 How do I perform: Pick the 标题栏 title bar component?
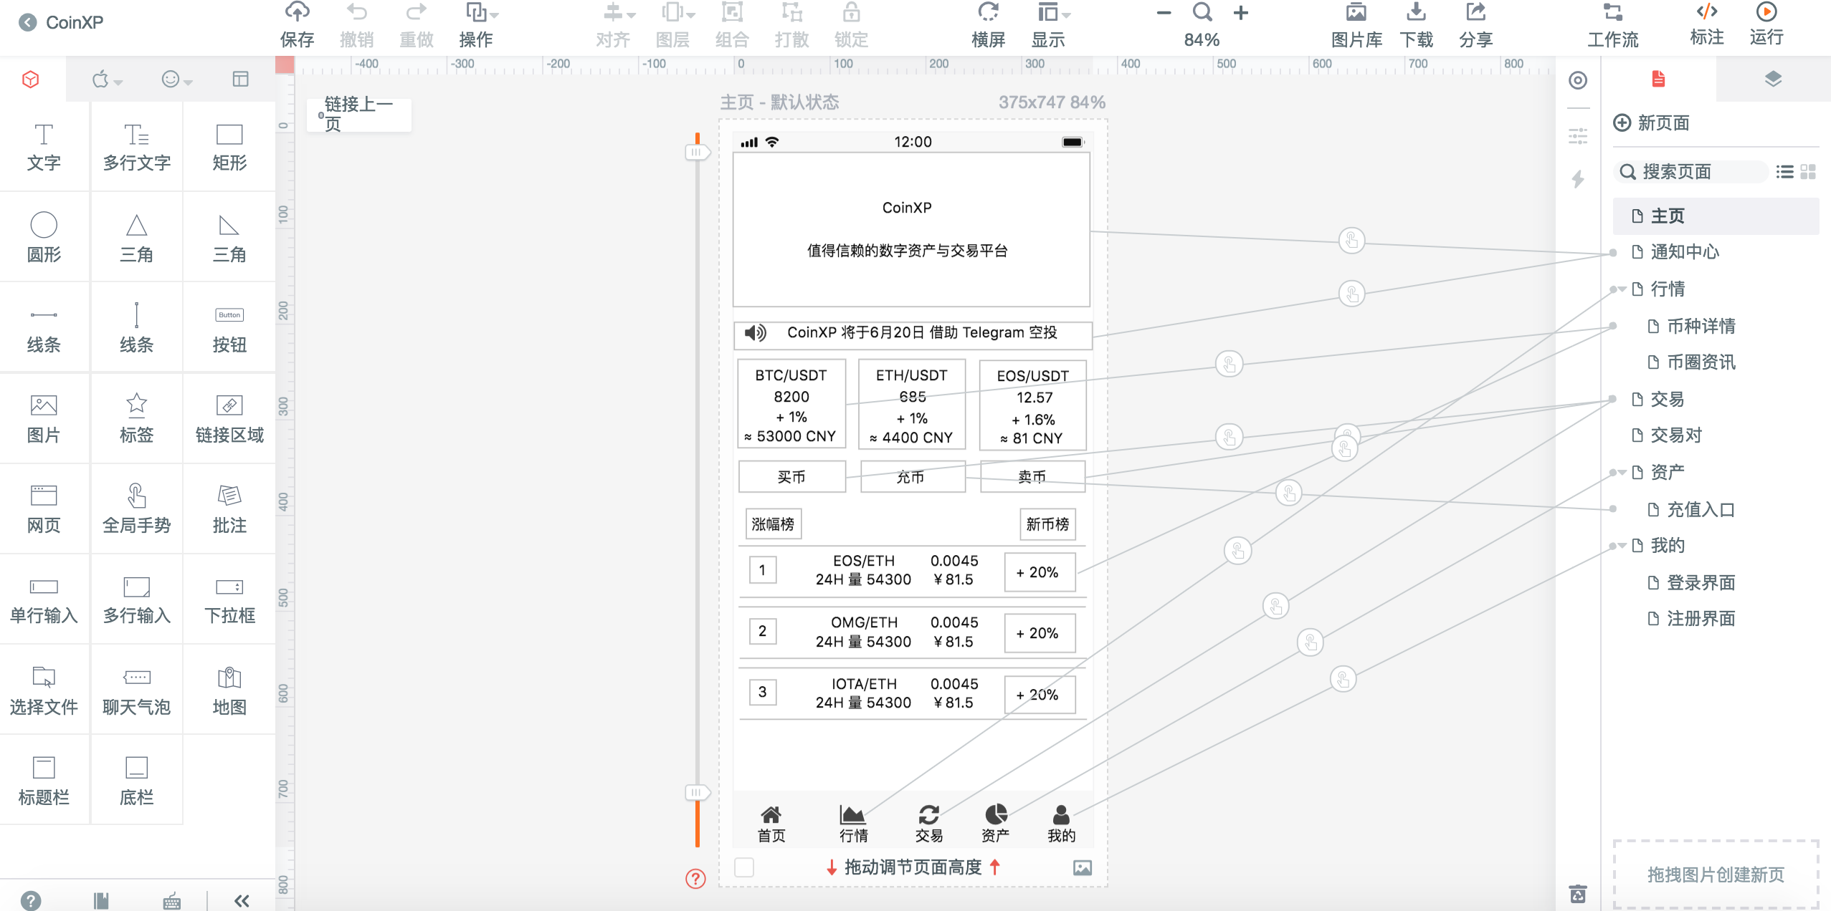44,780
